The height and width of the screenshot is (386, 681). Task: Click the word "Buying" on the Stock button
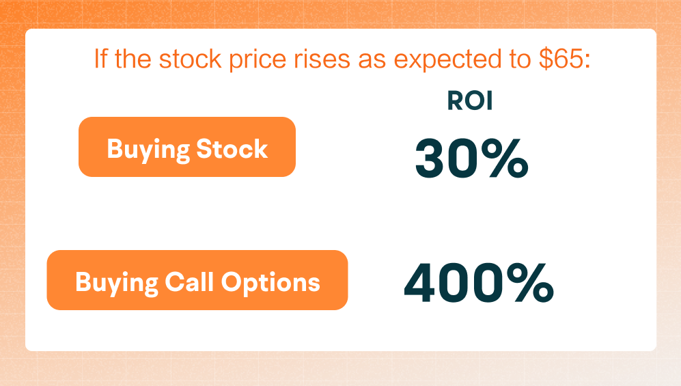[148, 150]
